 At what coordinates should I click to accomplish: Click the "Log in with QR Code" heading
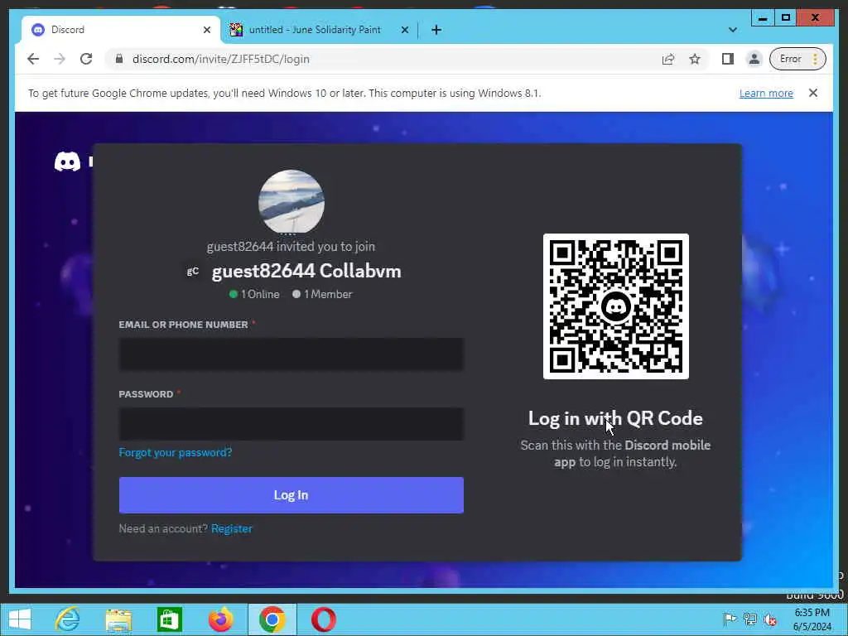click(x=615, y=418)
